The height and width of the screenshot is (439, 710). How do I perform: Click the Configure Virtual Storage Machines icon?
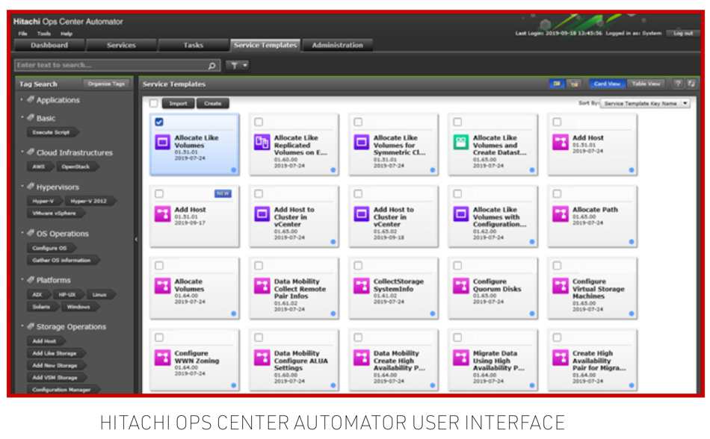561,286
